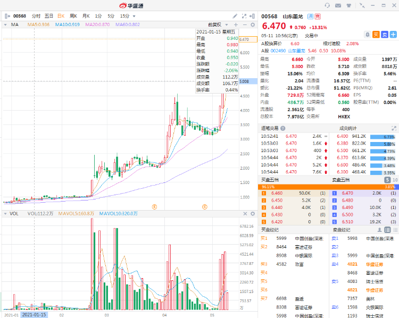Viewport: 399px width, 318px height.
Task: Expand the chart to fullscreen
Action: (x=244, y=16)
